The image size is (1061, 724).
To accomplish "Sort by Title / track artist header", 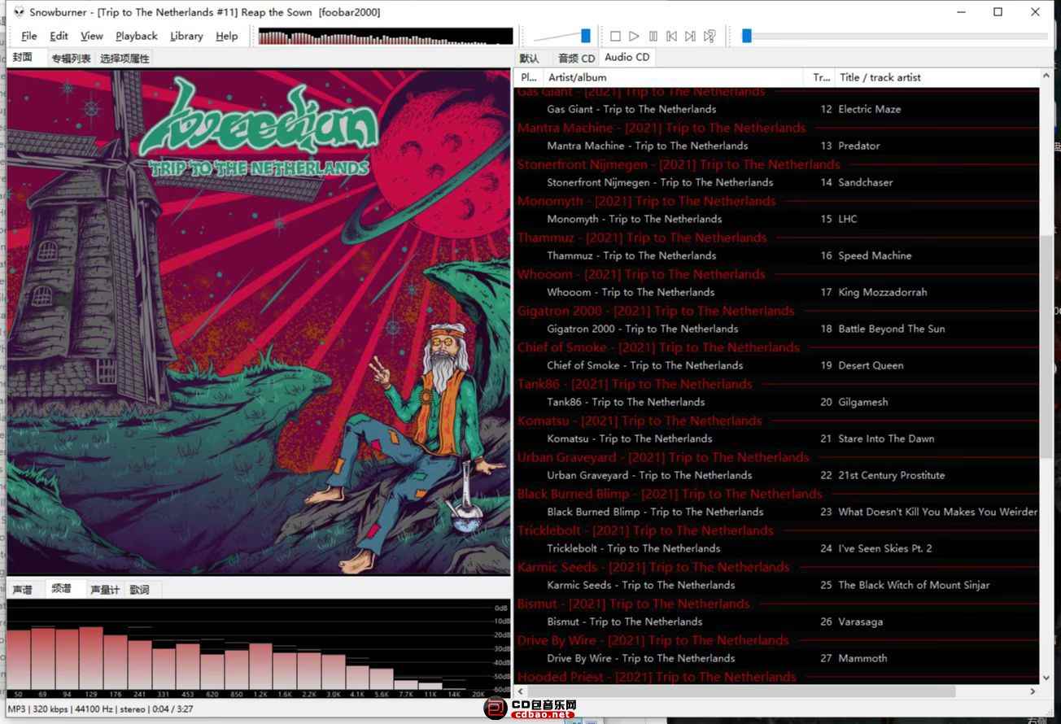I will [937, 77].
